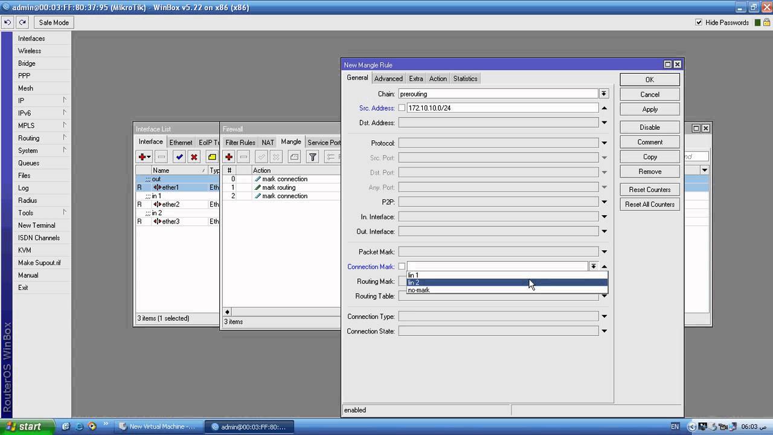The image size is (773, 435).
Task: Expand the Dst. Address field
Action: point(604,123)
